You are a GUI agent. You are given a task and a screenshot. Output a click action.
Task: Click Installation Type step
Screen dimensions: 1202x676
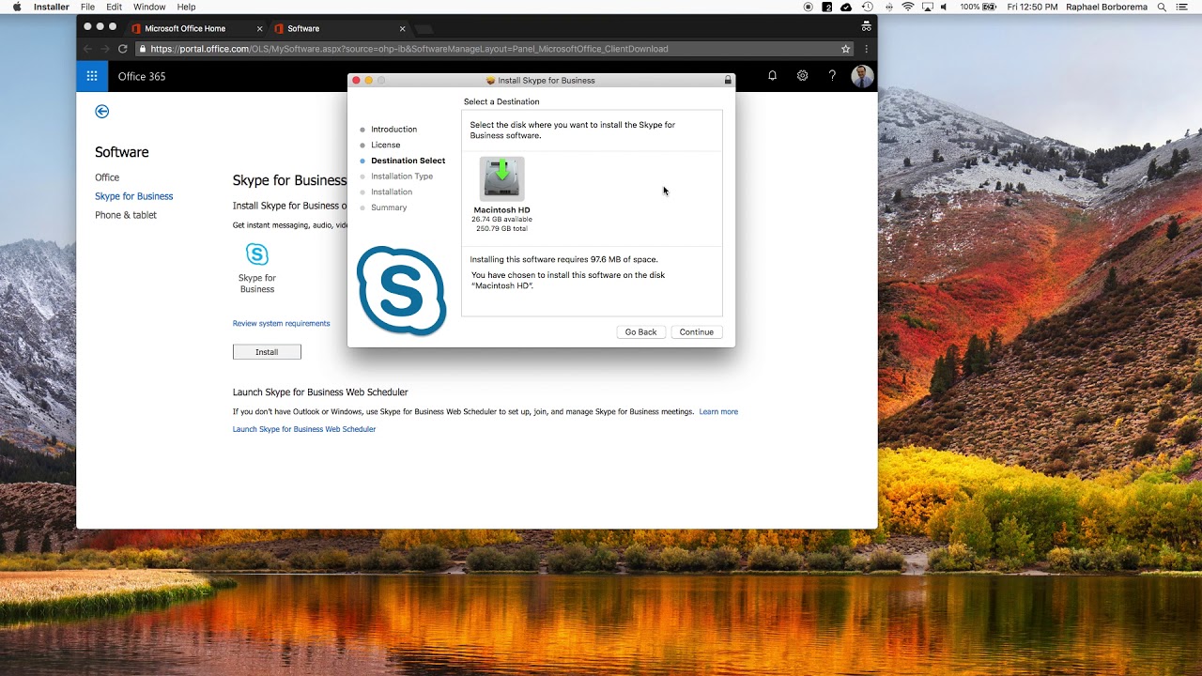tap(402, 177)
